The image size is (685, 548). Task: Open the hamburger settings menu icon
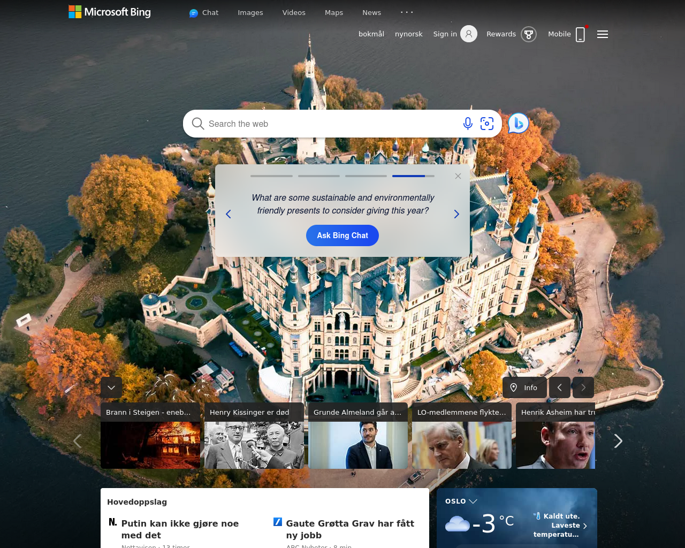click(603, 34)
